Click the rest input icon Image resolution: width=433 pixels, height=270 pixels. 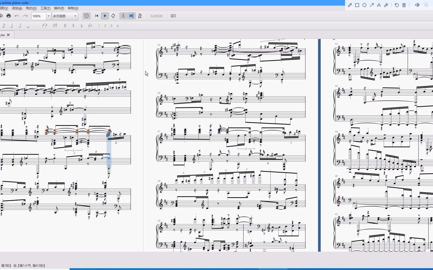[x=55, y=26]
